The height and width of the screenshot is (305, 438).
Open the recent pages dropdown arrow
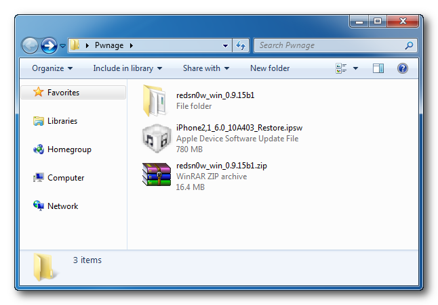pyautogui.click(x=63, y=46)
